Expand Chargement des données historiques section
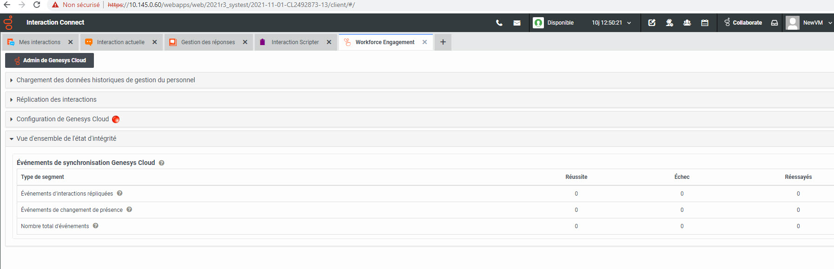The image size is (834, 269). pyautogui.click(x=106, y=80)
